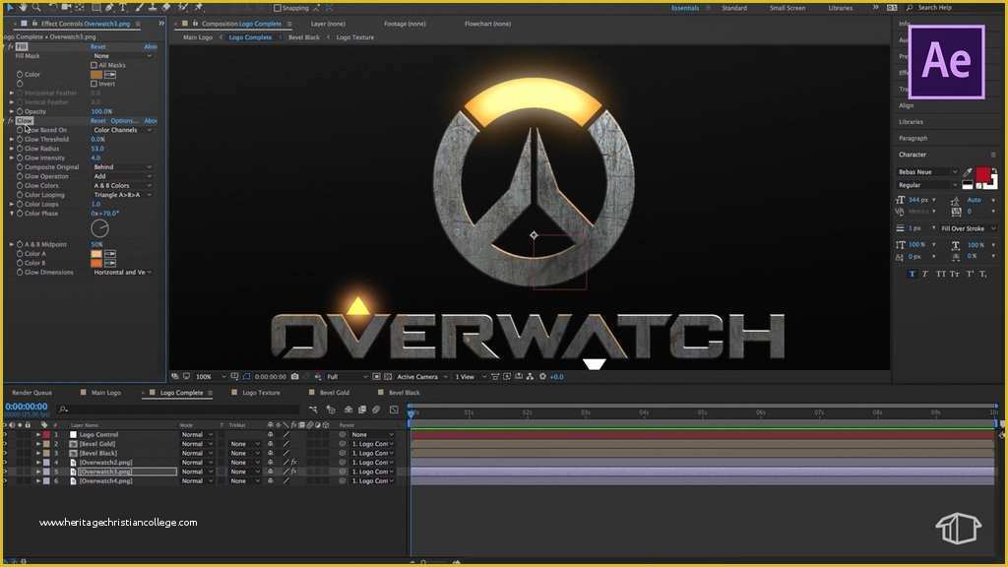Select the Zoom magnifier tool
1008x567 pixels.
[36, 7]
